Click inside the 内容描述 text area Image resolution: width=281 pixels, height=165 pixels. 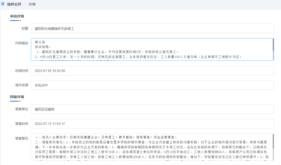click(x=151, y=49)
